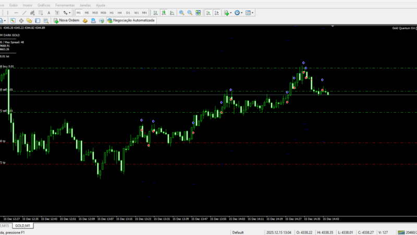Switch chart to M30 timeframe
The height and width of the screenshot is (235, 417).
tap(103, 13)
